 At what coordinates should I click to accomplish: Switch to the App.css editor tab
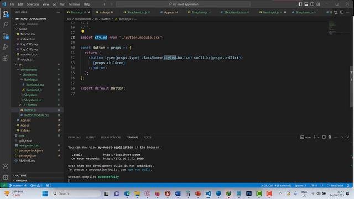(170, 12)
